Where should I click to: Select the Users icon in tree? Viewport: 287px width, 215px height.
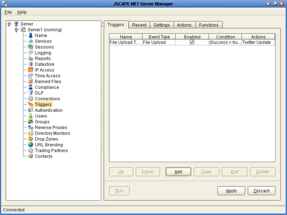[x=31, y=116]
